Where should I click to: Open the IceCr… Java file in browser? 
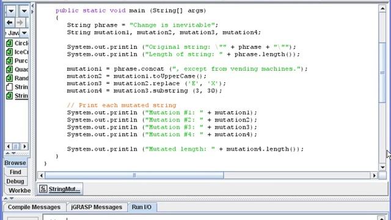17,52
